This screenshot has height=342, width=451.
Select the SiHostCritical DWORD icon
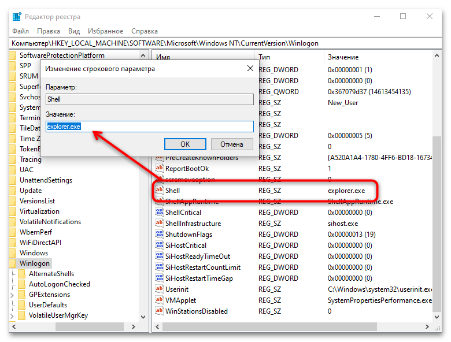coord(159,245)
